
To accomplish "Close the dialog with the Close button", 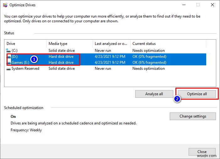I will [x=202, y=152].
